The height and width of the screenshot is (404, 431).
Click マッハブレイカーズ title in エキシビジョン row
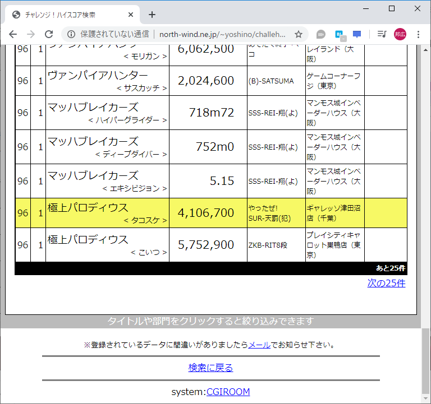click(93, 175)
